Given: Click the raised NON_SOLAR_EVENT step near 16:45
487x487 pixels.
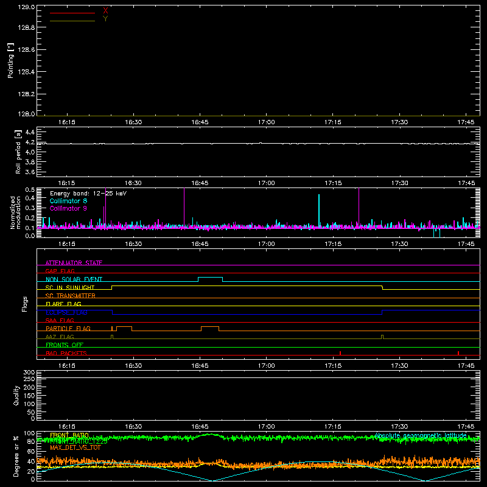Looking at the screenshot, I should pyautogui.click(x=210, y=278).
